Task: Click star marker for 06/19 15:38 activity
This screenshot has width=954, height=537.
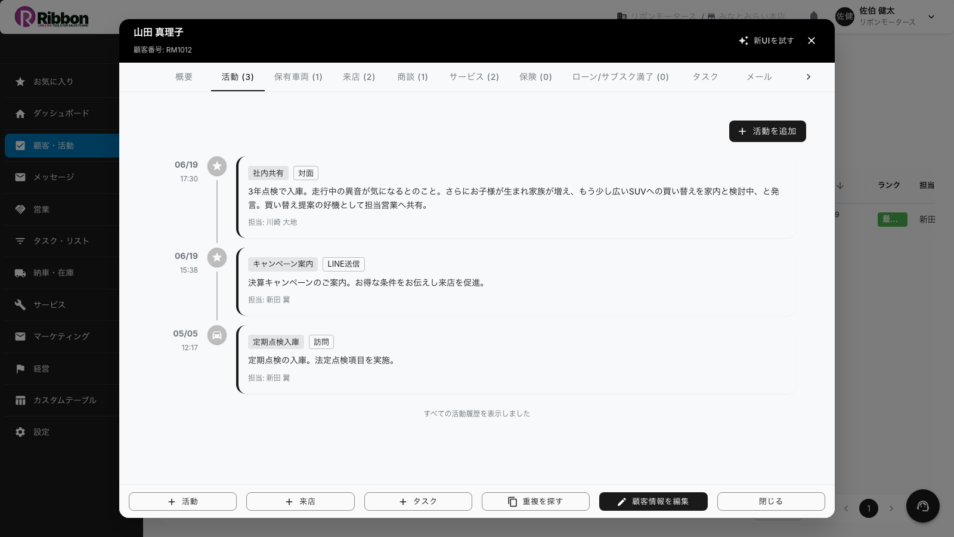Action: click(x=217, y=257)
